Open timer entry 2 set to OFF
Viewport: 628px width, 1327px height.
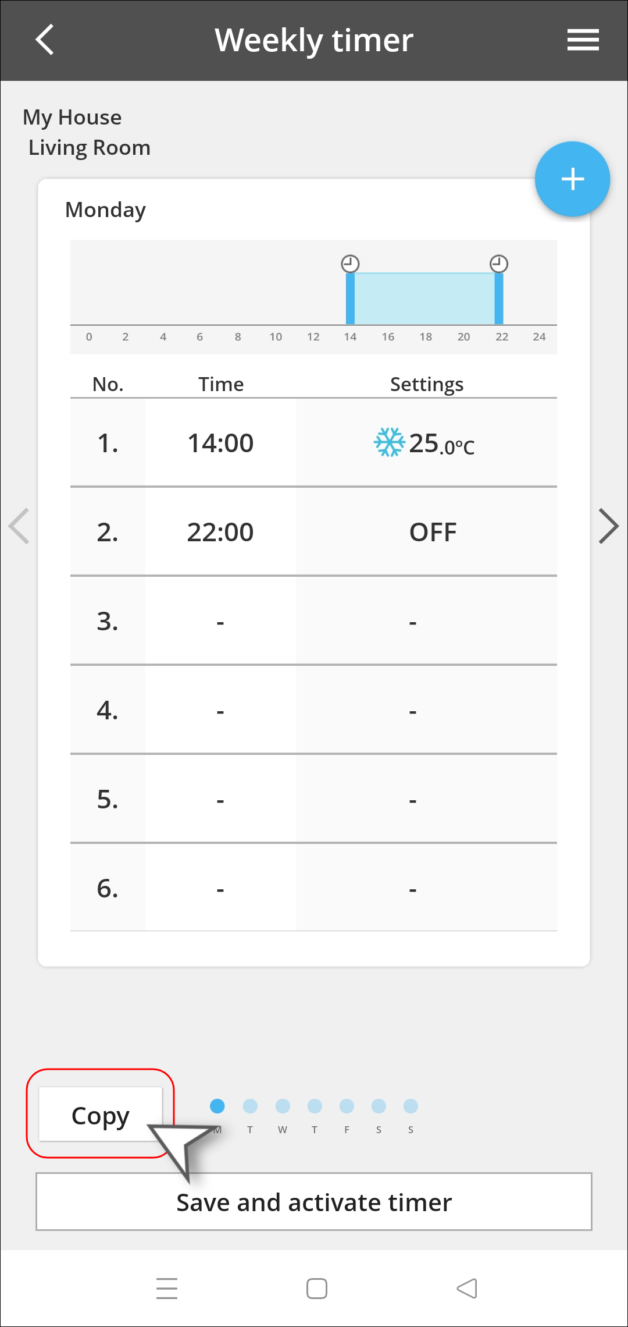tap(313, 531)
